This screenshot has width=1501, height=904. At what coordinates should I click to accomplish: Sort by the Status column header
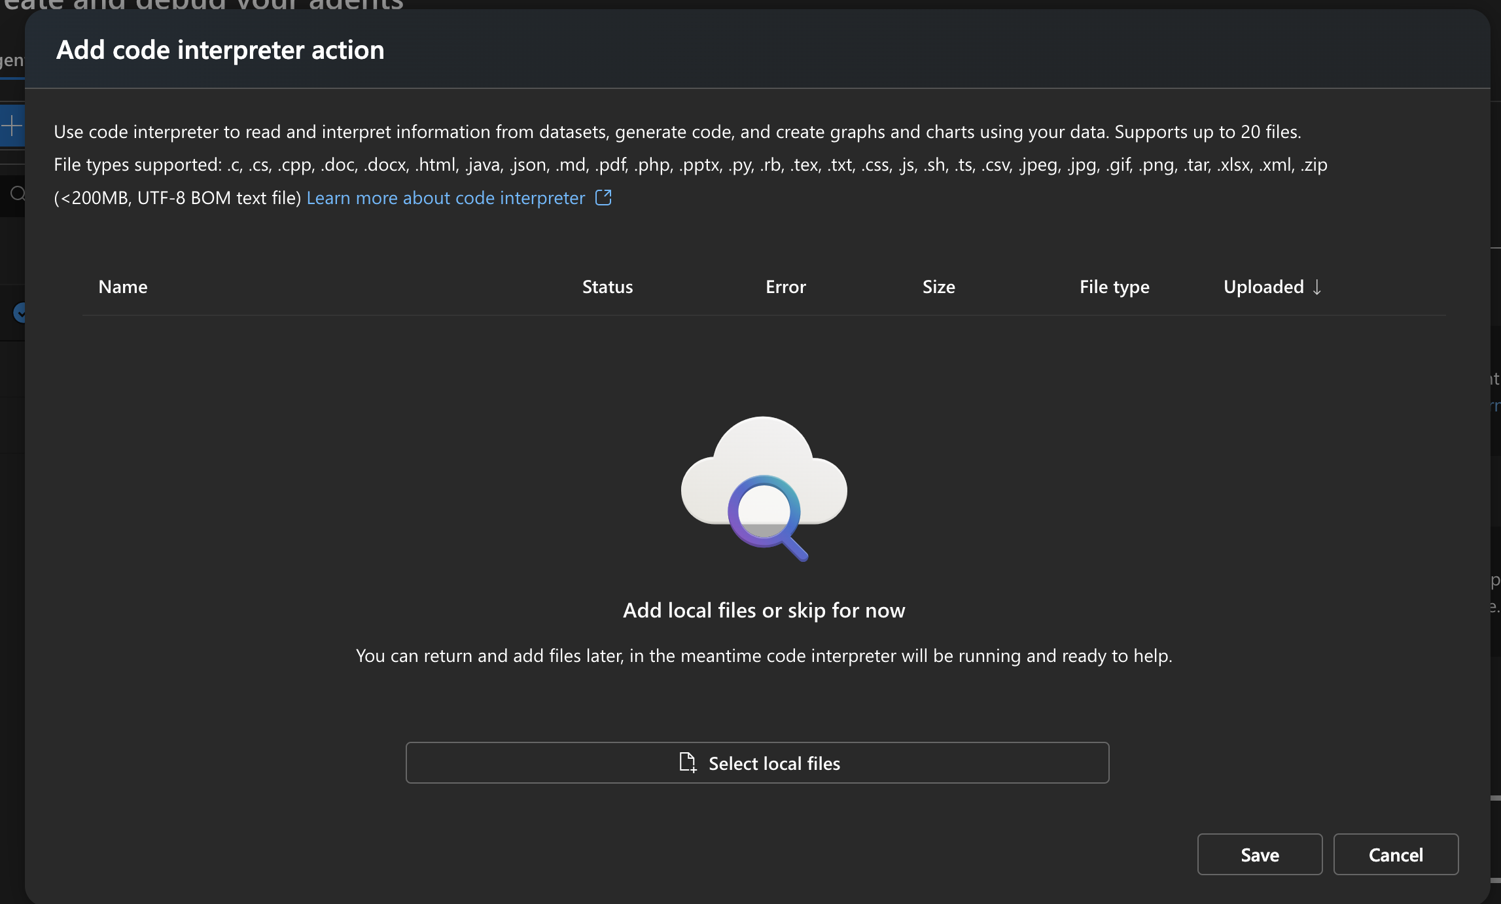607,287
